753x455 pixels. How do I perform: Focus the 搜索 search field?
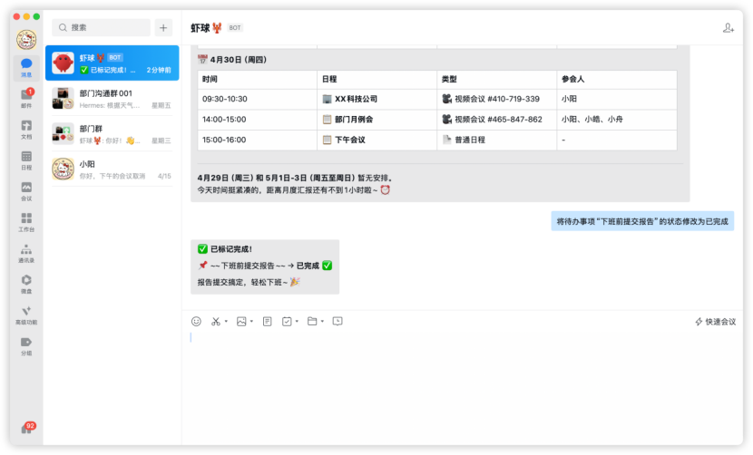click(102, 28)
